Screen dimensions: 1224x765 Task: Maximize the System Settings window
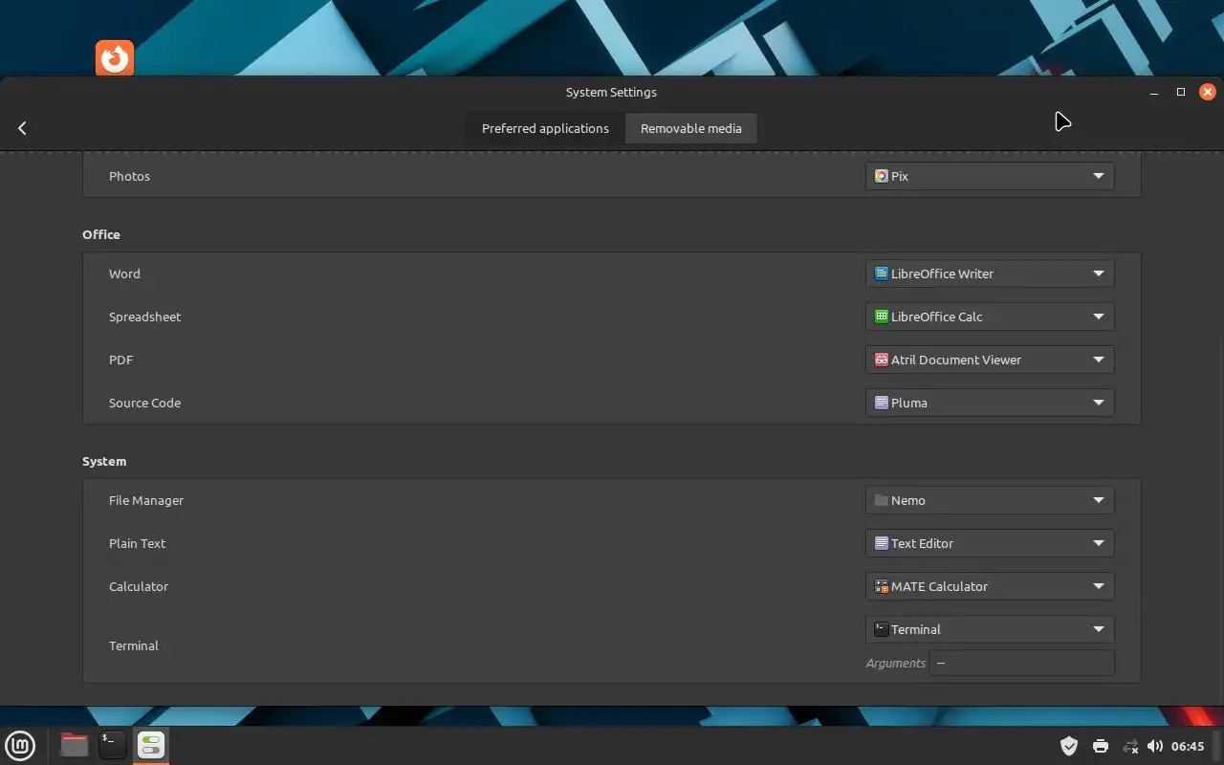(x=1181, y=92)
